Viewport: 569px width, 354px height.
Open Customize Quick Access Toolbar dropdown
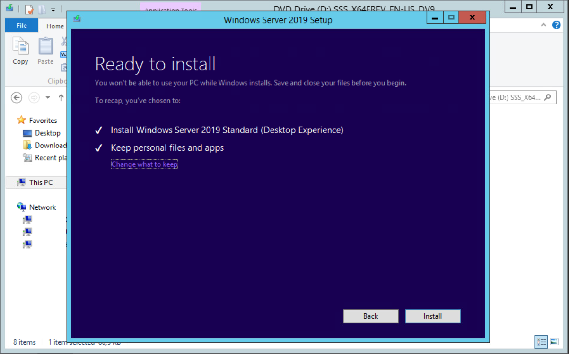pyautogui.click(x=53, y=9)
